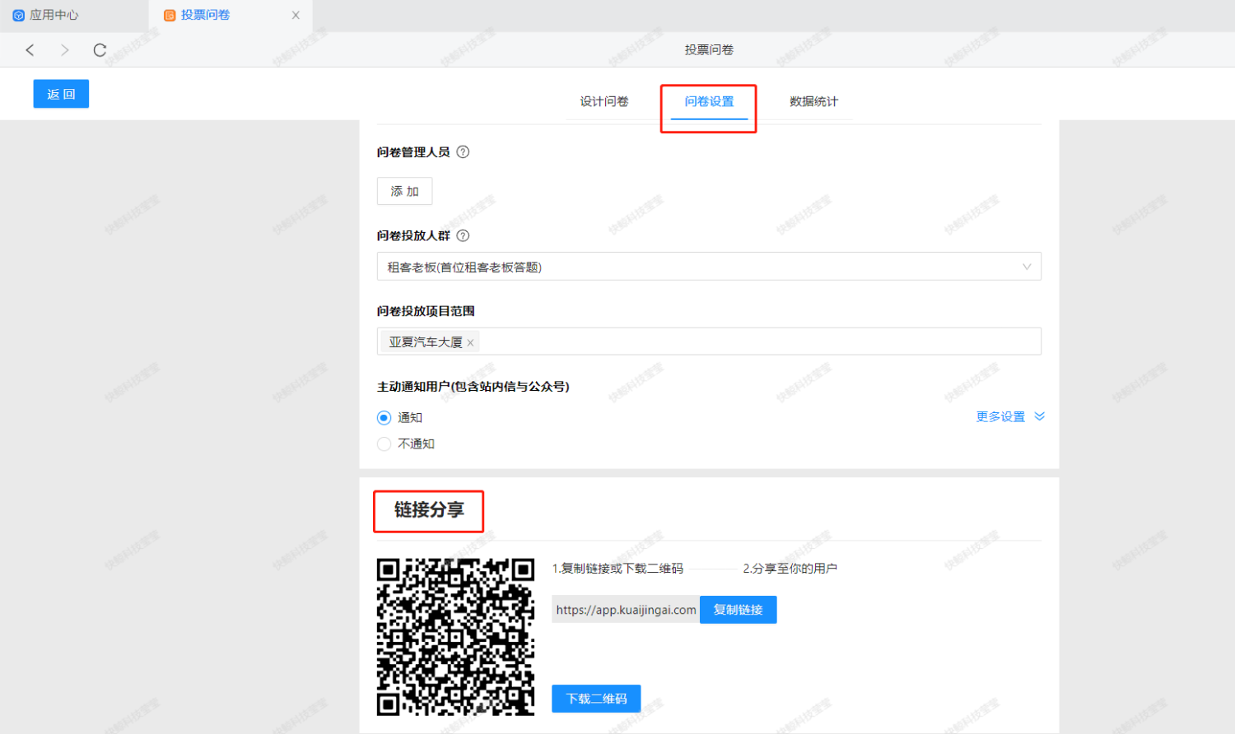Go forward with the forward arrow
This screenshot has height=734, width=1235.
64,50
